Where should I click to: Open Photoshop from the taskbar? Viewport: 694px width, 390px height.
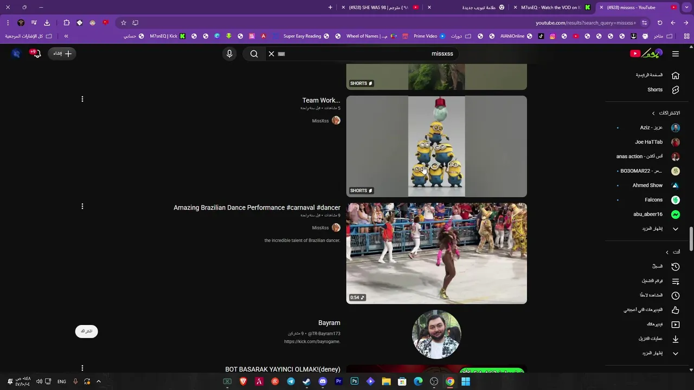tap(355, 381)
